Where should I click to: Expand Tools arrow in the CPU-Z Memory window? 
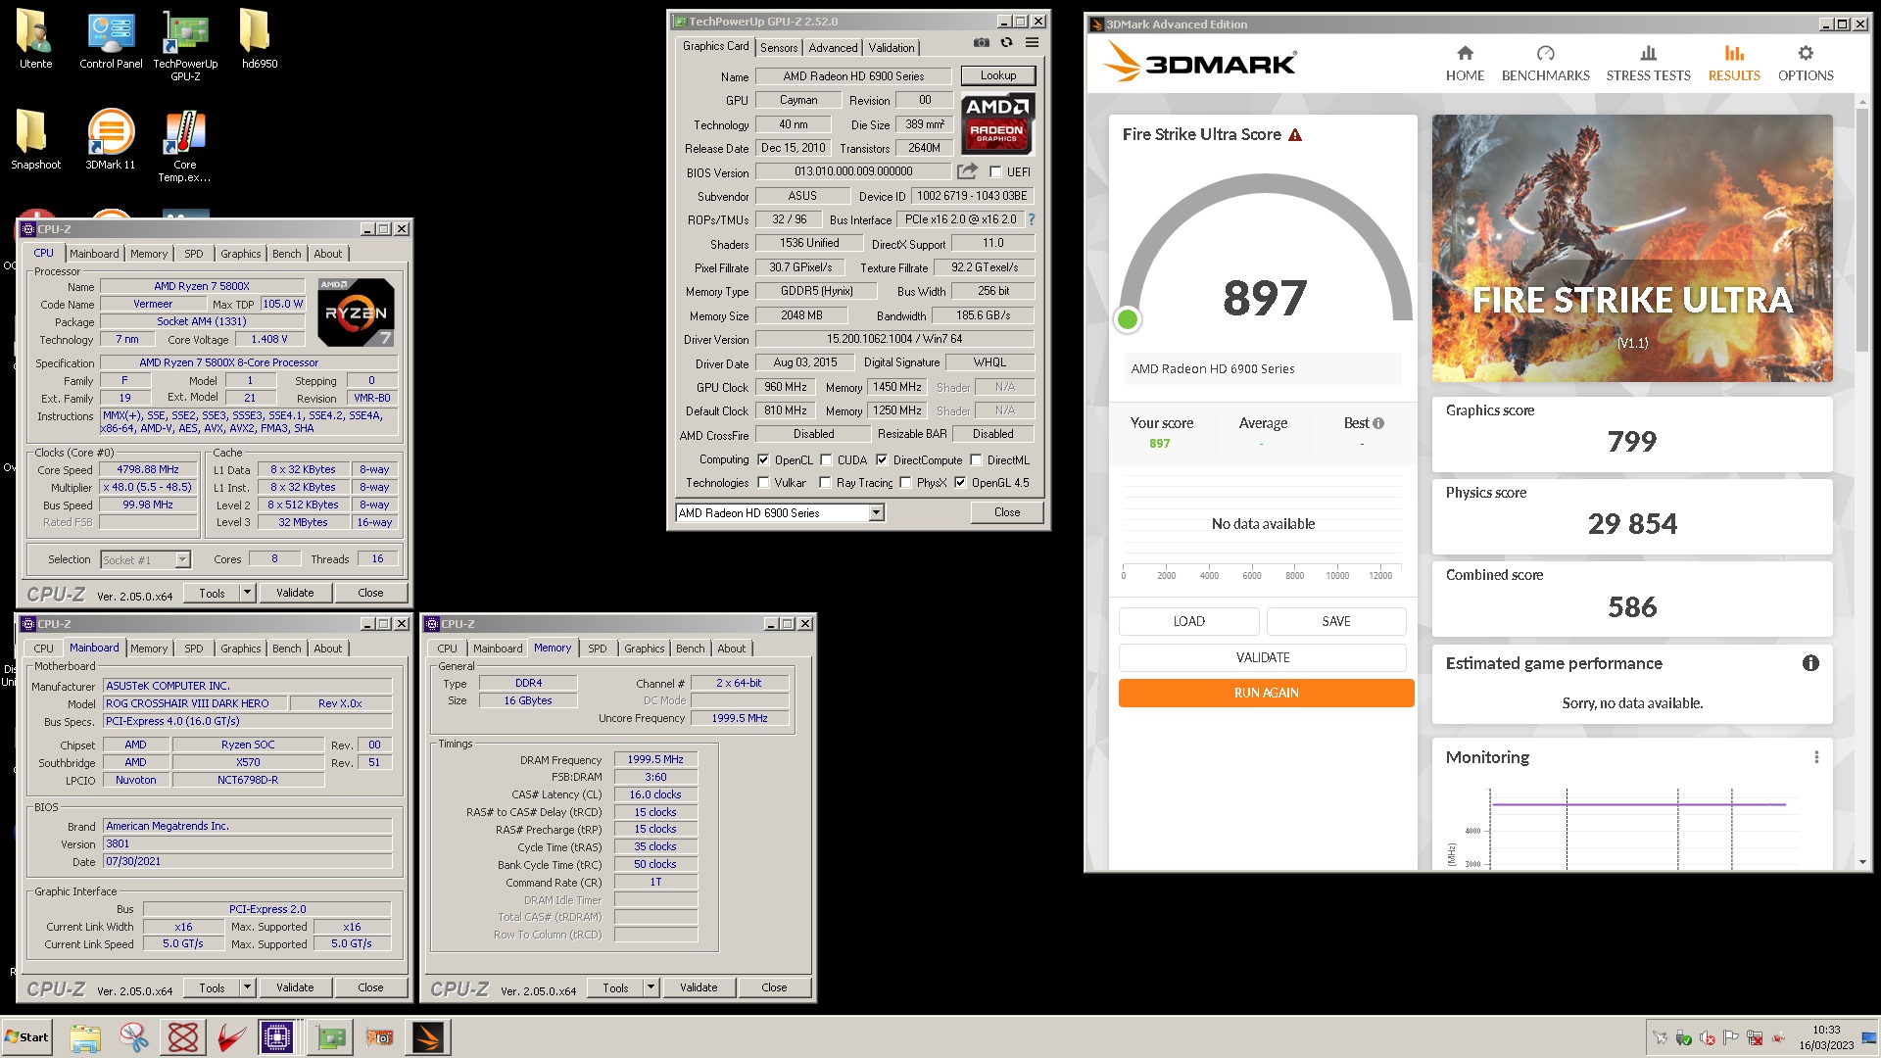tap(651, 987)
